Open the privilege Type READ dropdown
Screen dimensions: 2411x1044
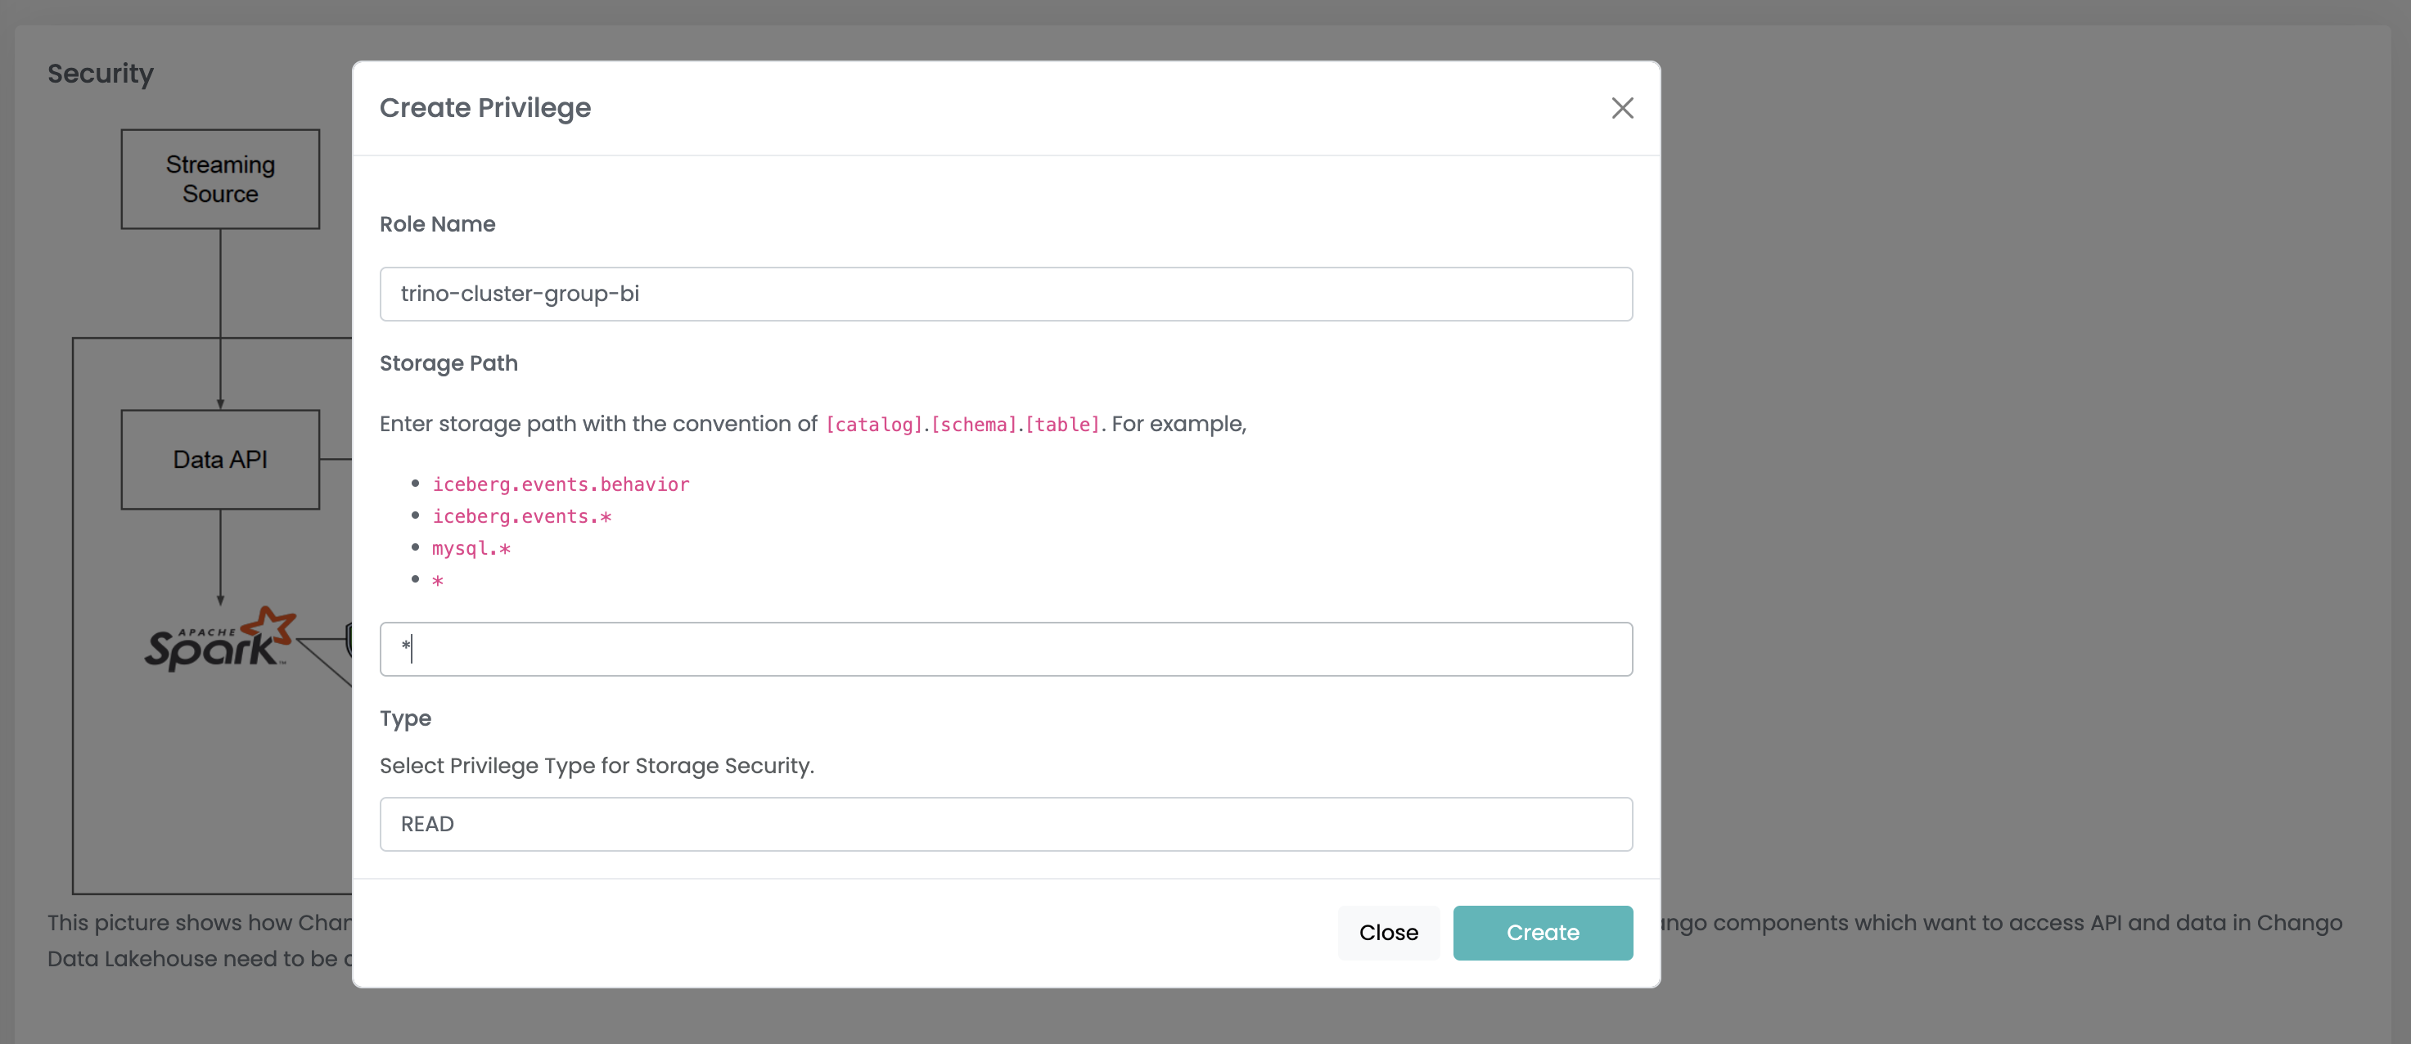1005,823
